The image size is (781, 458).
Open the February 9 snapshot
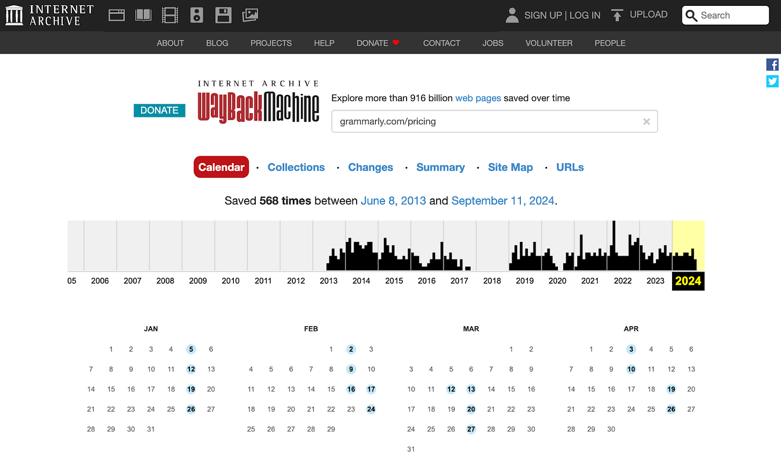tap(351, 369)
